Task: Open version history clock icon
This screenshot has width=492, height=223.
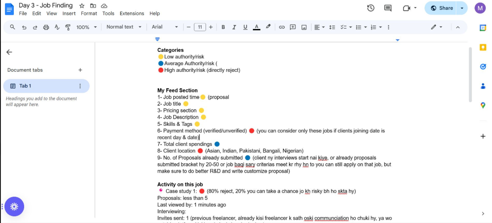Action: (x=370, y=8)
